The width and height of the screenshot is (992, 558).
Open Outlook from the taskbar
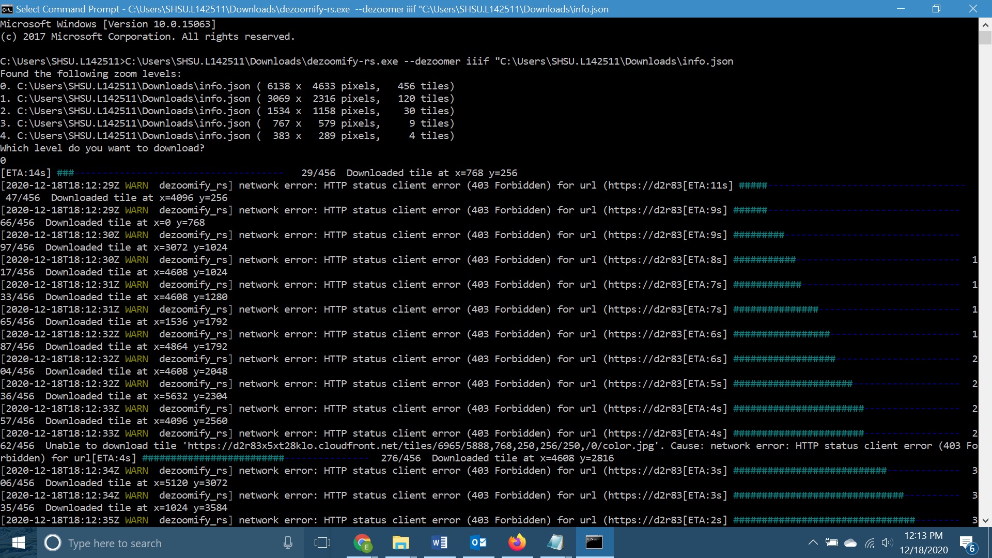click(478, 542)
